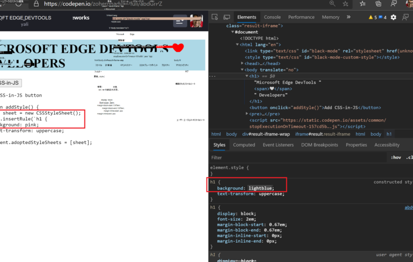Show more DevTools tabs chevron
This screenshot has width=413, height=262.
pyautogui.click(x=348, y=17)
